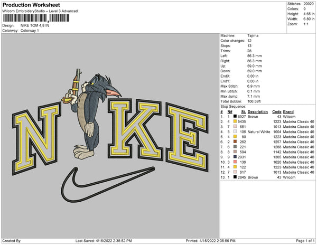Click the Code column header
Image resolution: width=317 pixels, height=245 pixels.
(276, 112)
